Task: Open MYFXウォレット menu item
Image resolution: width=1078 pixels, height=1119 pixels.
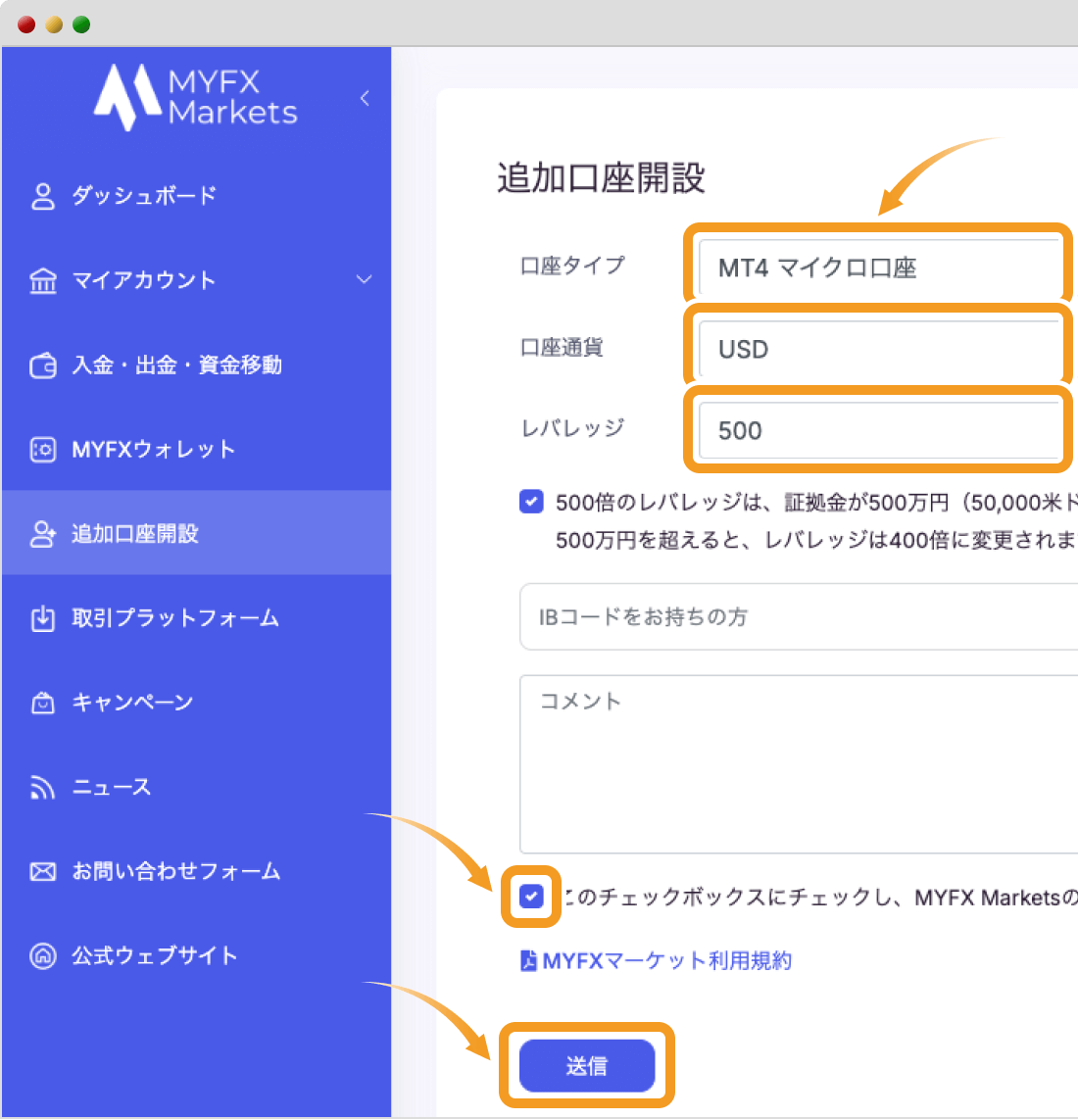Action: click(154, 449)
